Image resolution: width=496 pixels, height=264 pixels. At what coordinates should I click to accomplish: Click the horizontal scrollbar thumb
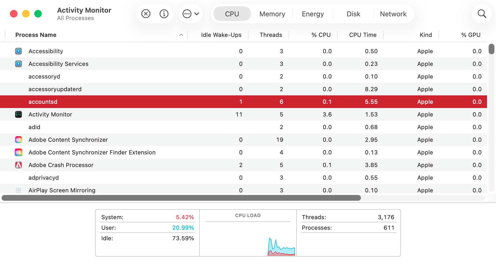181,198
